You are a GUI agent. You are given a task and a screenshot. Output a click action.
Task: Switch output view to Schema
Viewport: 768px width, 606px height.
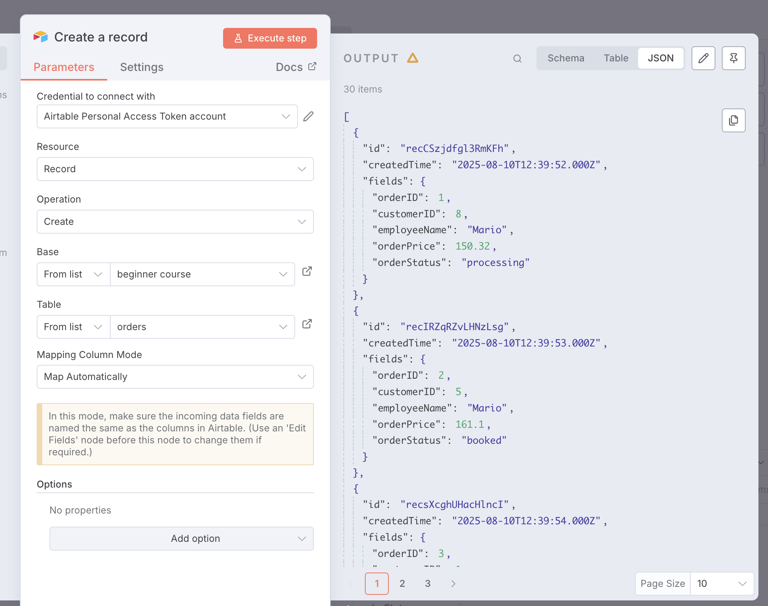[566, 58]
